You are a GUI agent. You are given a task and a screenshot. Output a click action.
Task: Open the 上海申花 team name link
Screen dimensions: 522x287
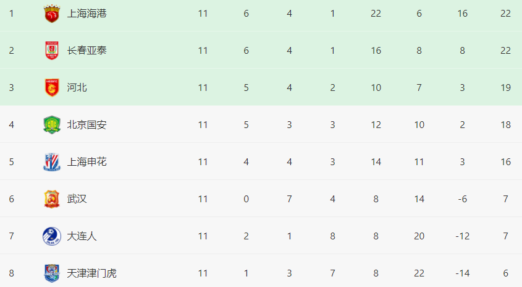coord(86,162)
